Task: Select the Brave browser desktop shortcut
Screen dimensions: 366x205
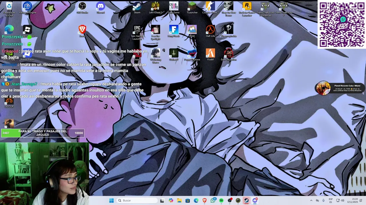Action: [82, 31]
